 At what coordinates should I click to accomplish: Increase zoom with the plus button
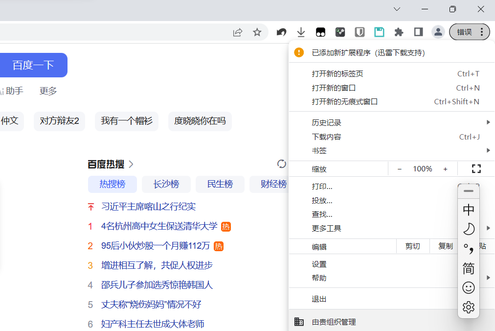point(445,169)
